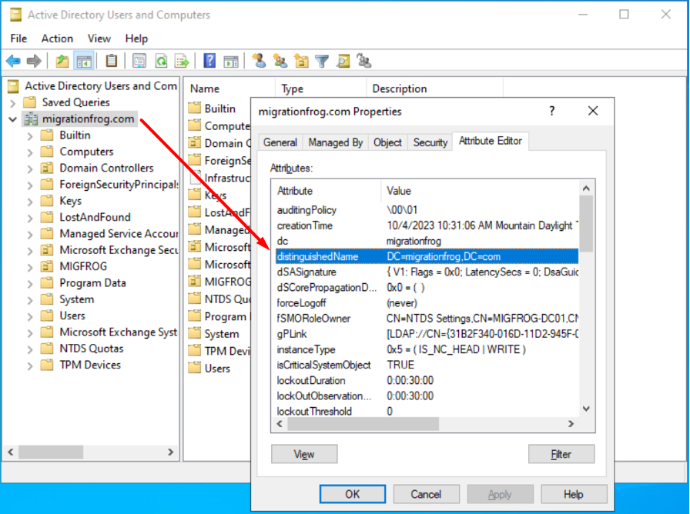
Task: Switch to the Security tab
Action: (430, 142)
